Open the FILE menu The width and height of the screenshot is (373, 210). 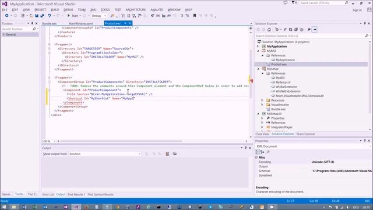click(5, 10)
